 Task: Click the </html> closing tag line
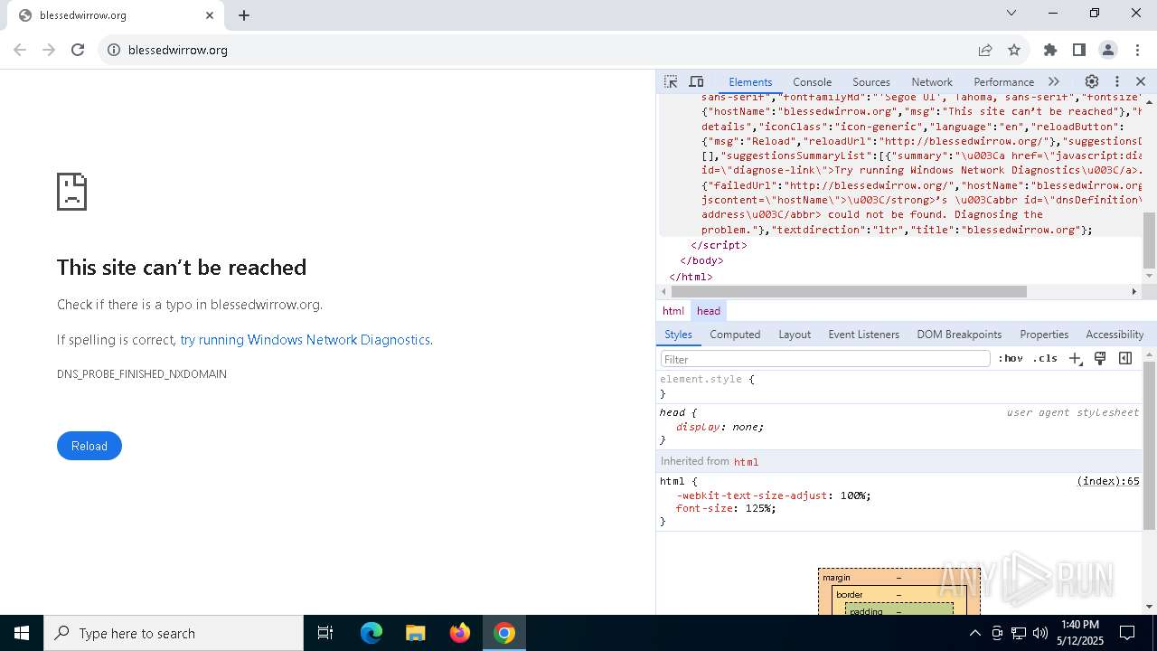691,277
